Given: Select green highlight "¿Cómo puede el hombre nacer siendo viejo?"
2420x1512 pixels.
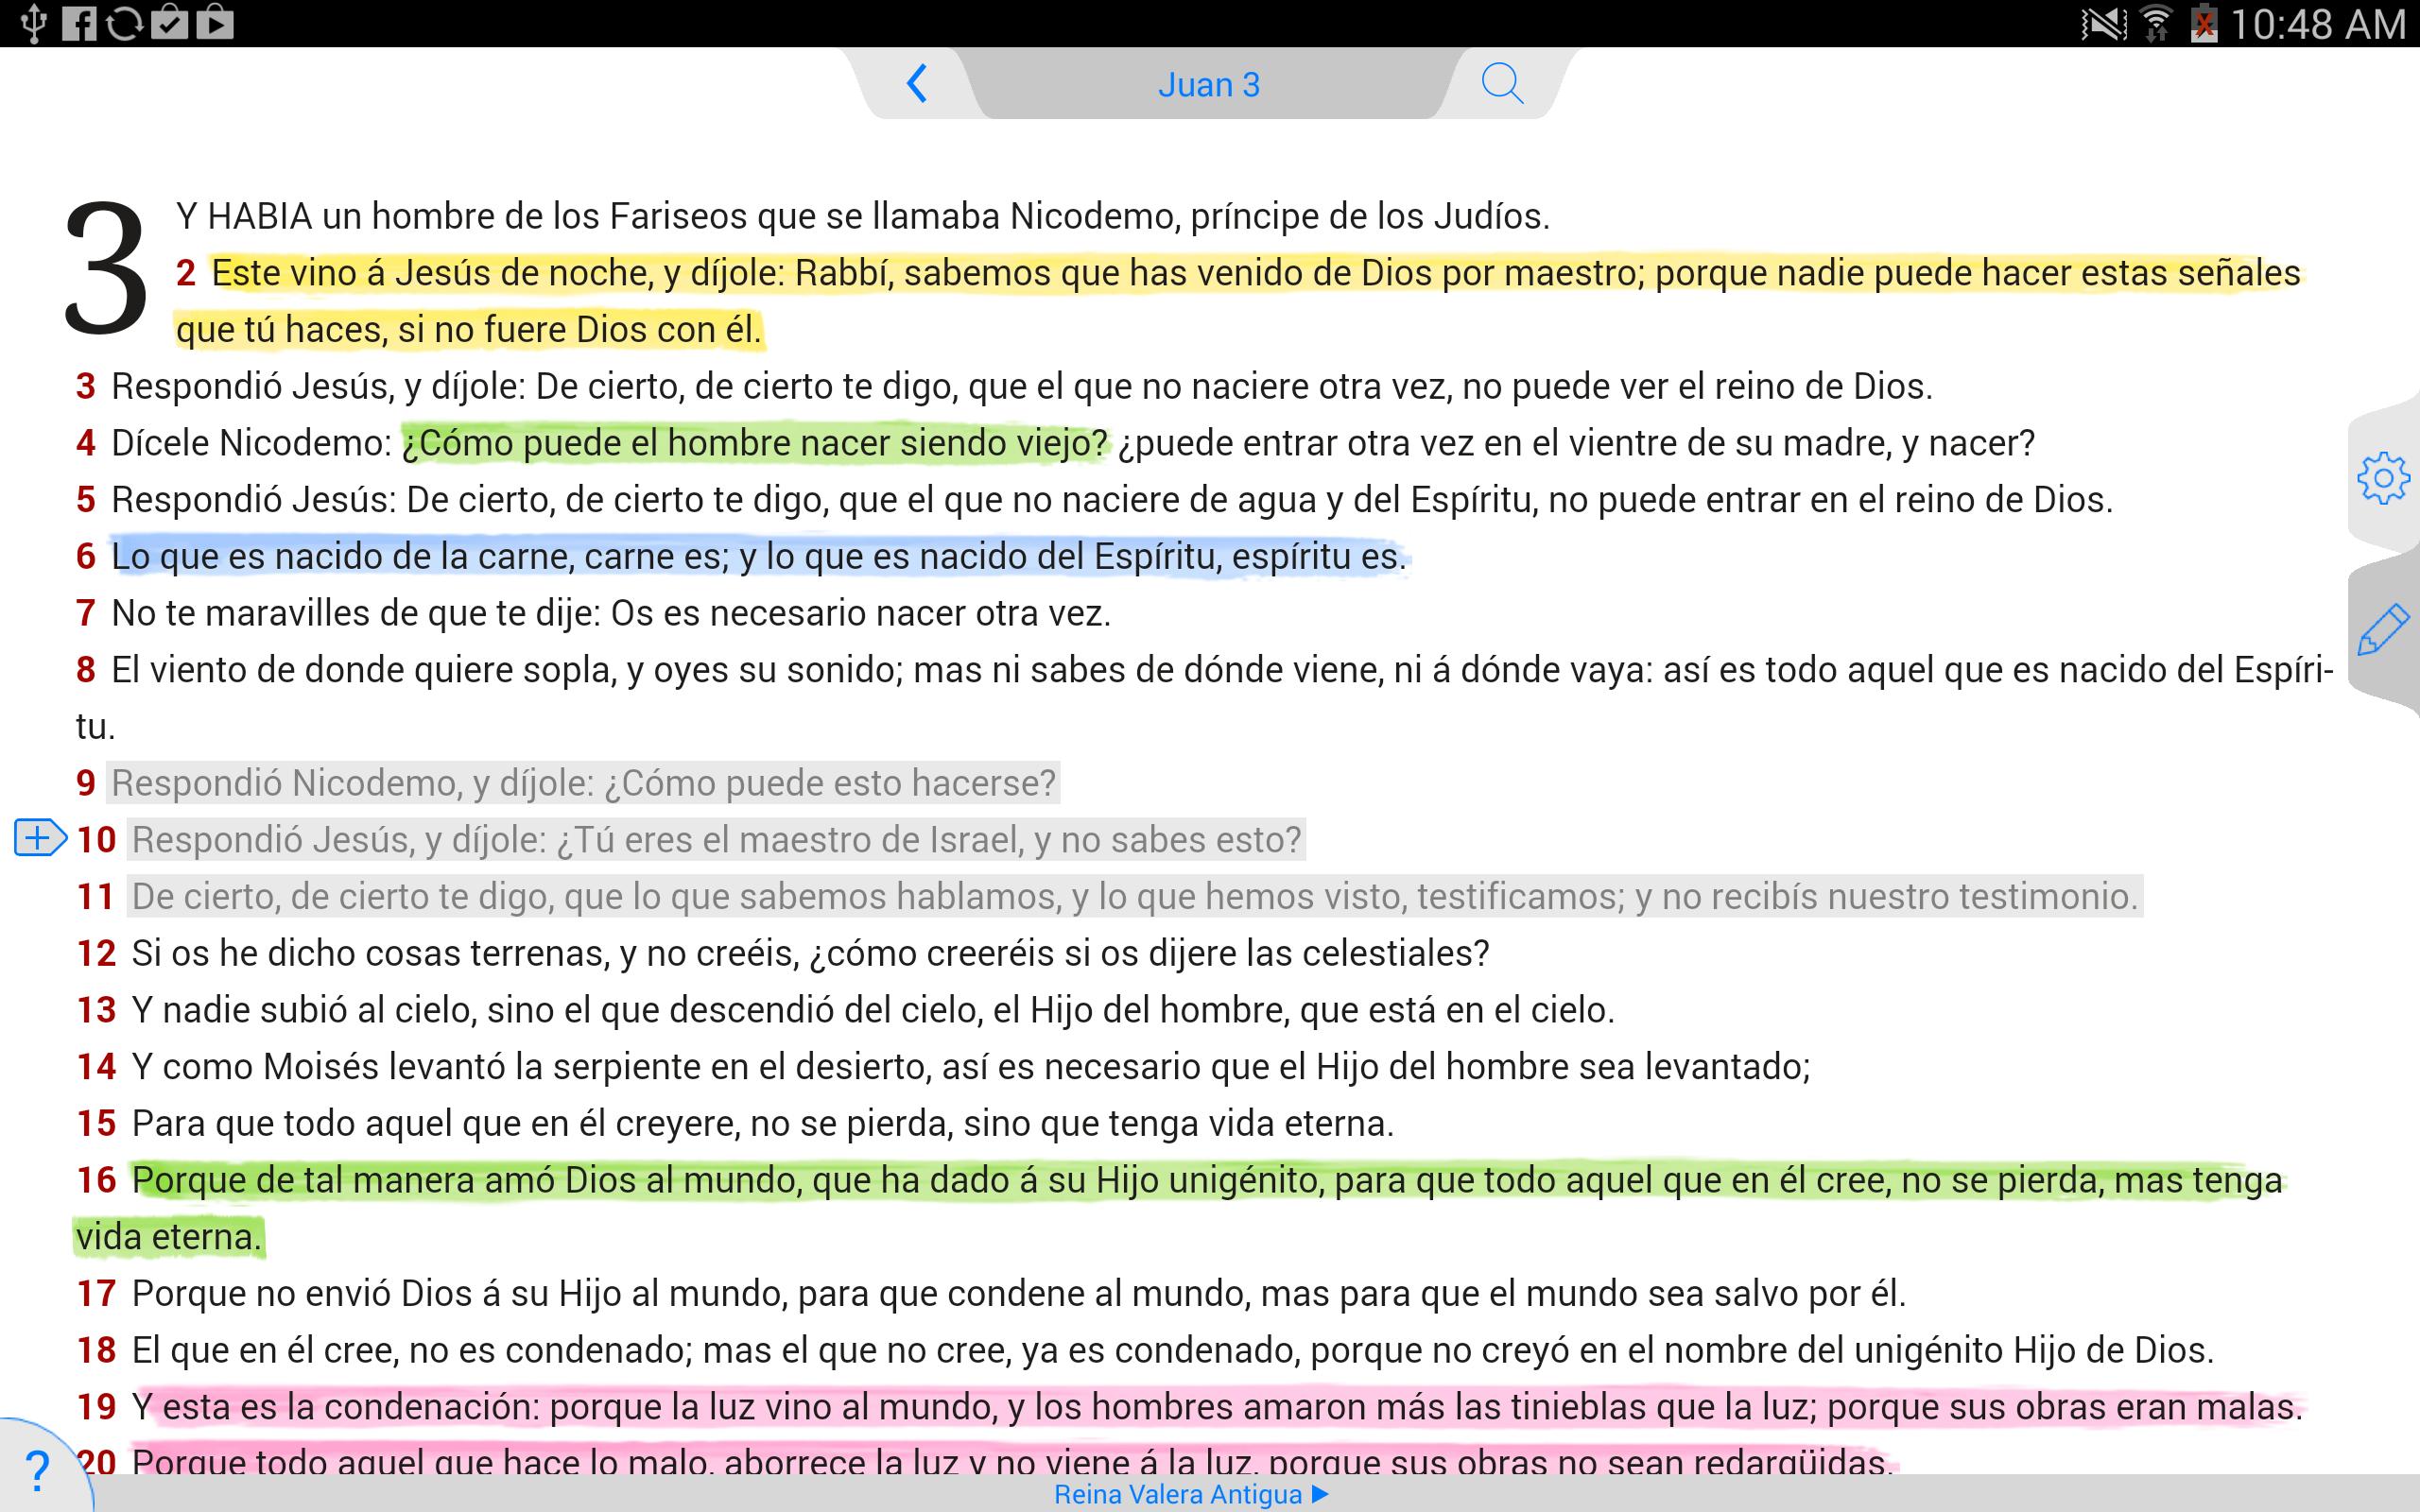Looking at the screenshot, I should 755,443.
